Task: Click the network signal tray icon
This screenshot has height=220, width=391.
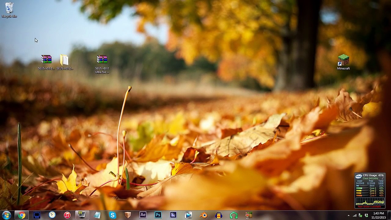Action: point(355,215)
